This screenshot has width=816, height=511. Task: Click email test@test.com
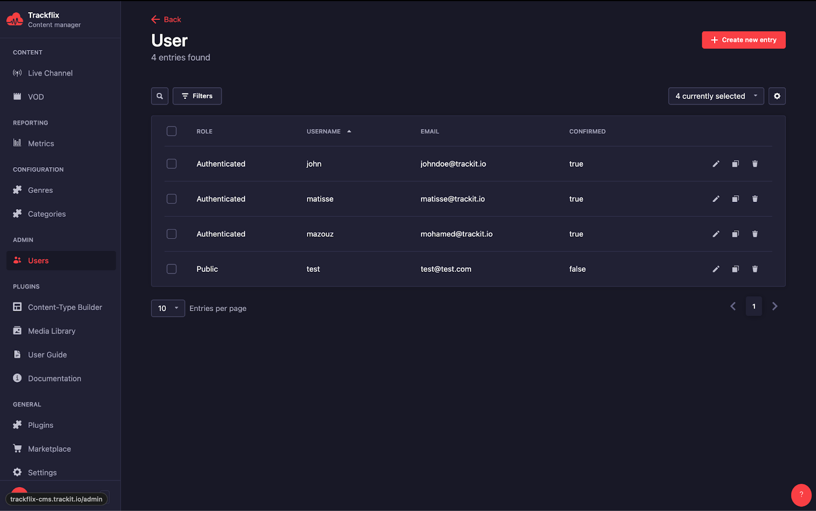(x=446, y=269)
